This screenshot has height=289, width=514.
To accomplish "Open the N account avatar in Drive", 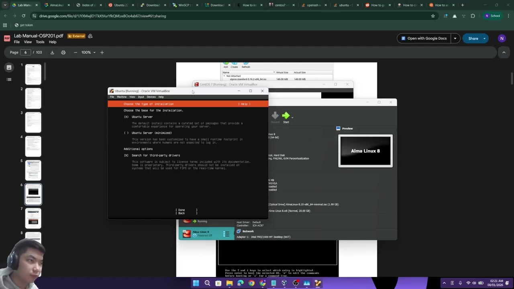I will click(x=502, y=39).
